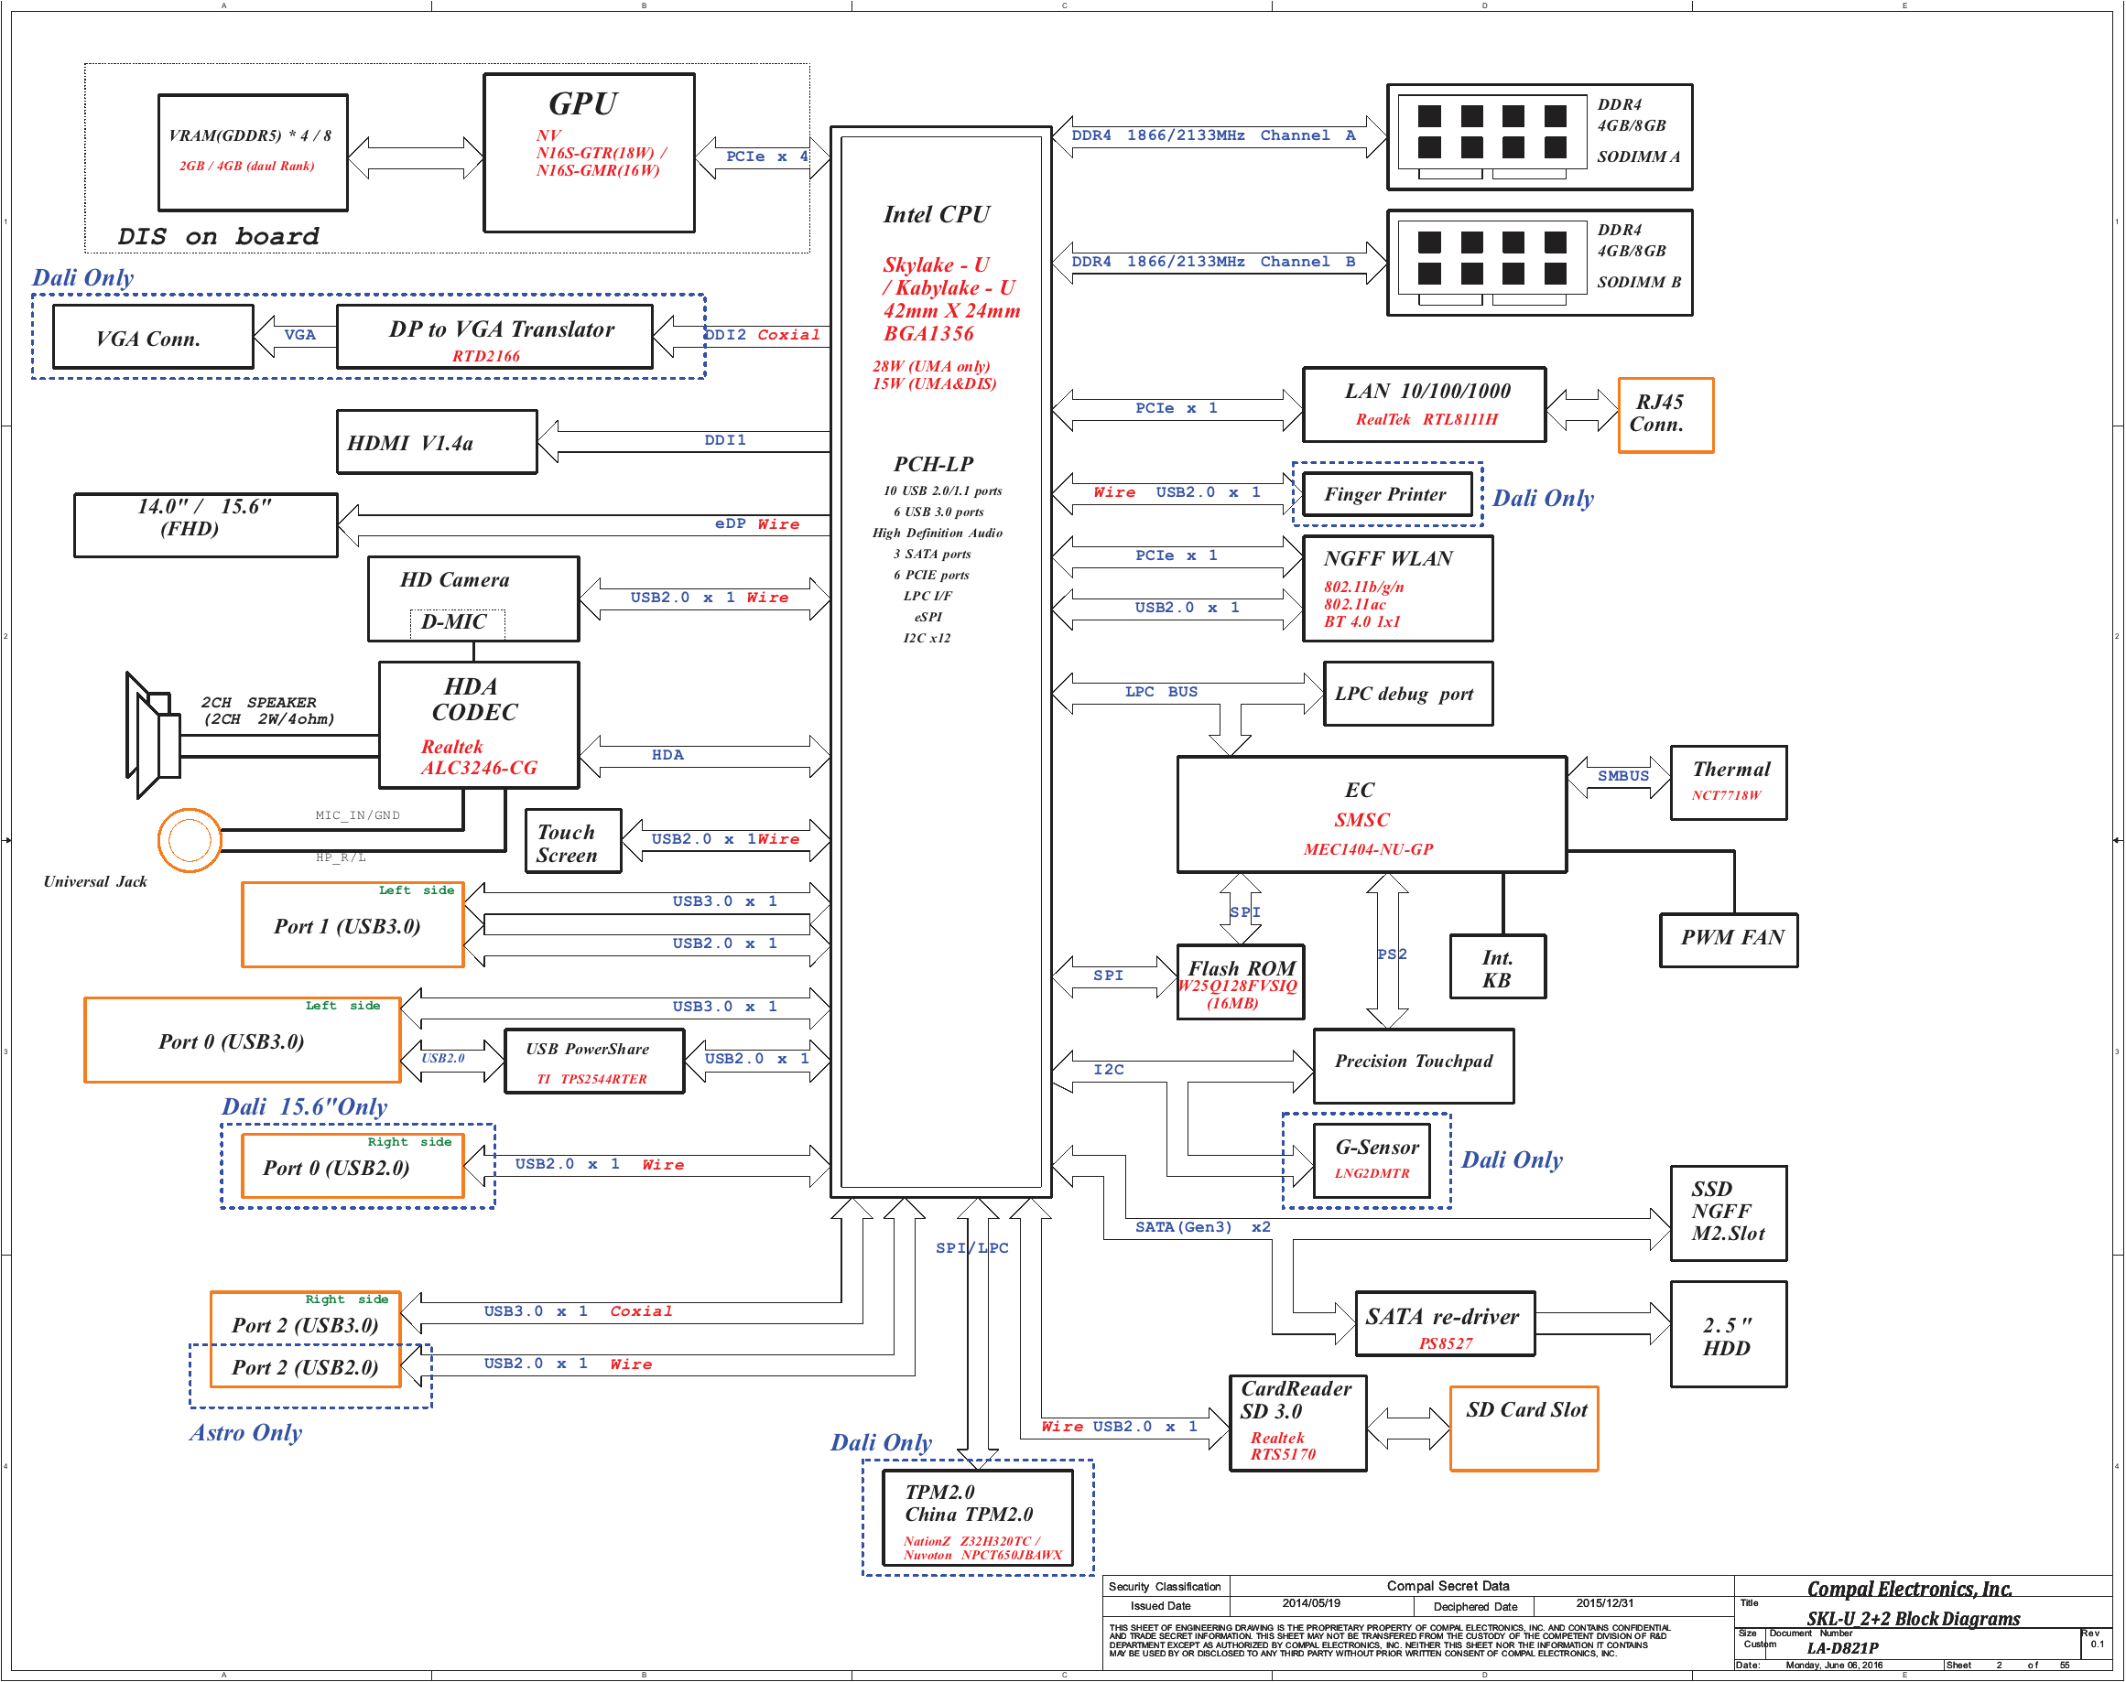
Task: Click the PS2 double arrow below EC
Action: tap(1386, 950)
